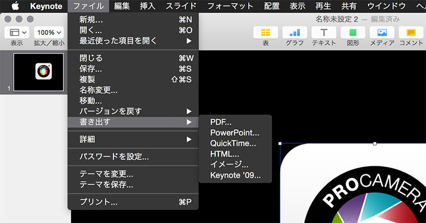426x223 pixels.
Task: Expand バージョンを戻す submenu
Action: coord(133,111)
